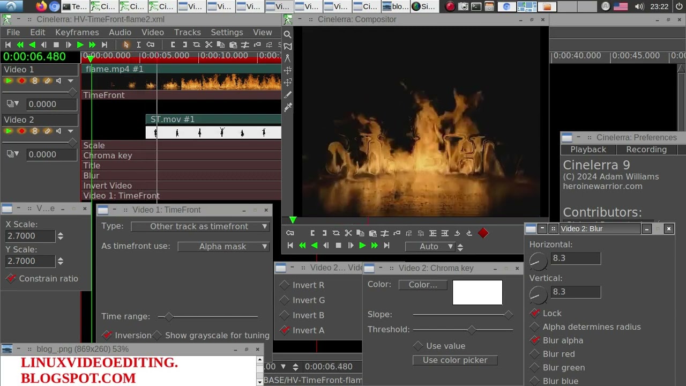Open the Keyframes menu
Viewport: 686px width, 386px height.
(x=77, y=32)
